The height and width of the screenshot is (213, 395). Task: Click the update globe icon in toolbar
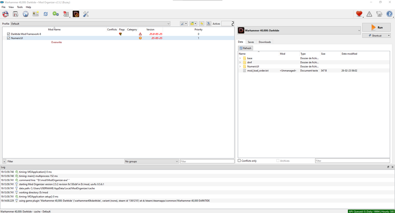[x=379, y=14]
